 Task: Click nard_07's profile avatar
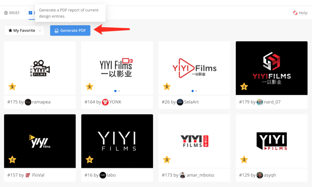click(x=260, y=102)
